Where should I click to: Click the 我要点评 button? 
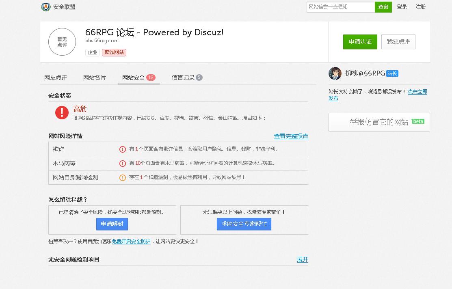point(398,42)
